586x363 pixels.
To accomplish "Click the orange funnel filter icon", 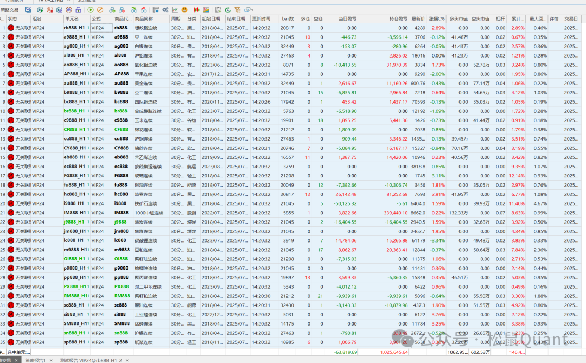I will (237, 10).
